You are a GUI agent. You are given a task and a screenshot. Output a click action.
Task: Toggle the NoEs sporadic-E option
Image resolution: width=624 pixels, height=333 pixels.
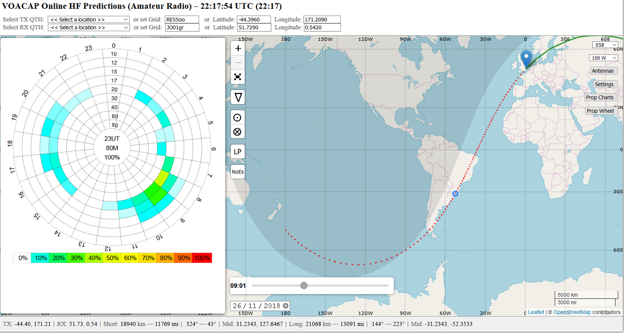[238, 172]
